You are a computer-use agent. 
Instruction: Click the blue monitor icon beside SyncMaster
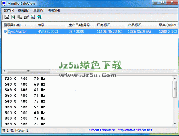(5, 32)
